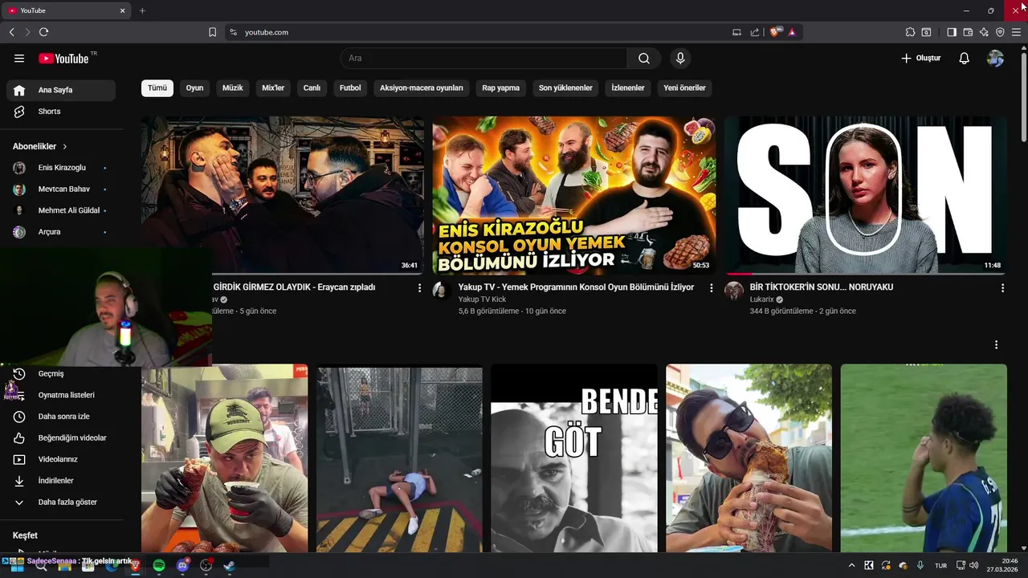Screen dimensions: 1028x578
Task: Click the youtube.com address bar
Action: click(x=474, y=32)
